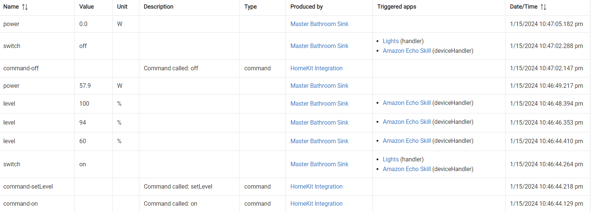Open HomeKit Integration link in command-off row
Viewport: 591px width, 212px height.
tap(316, 68)
